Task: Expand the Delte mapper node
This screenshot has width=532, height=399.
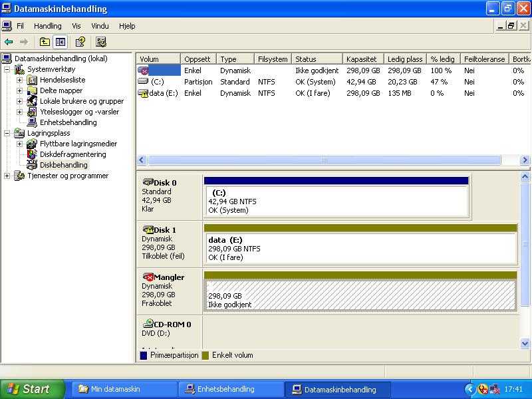Action: pyautogui.click(x=20, y=91)
